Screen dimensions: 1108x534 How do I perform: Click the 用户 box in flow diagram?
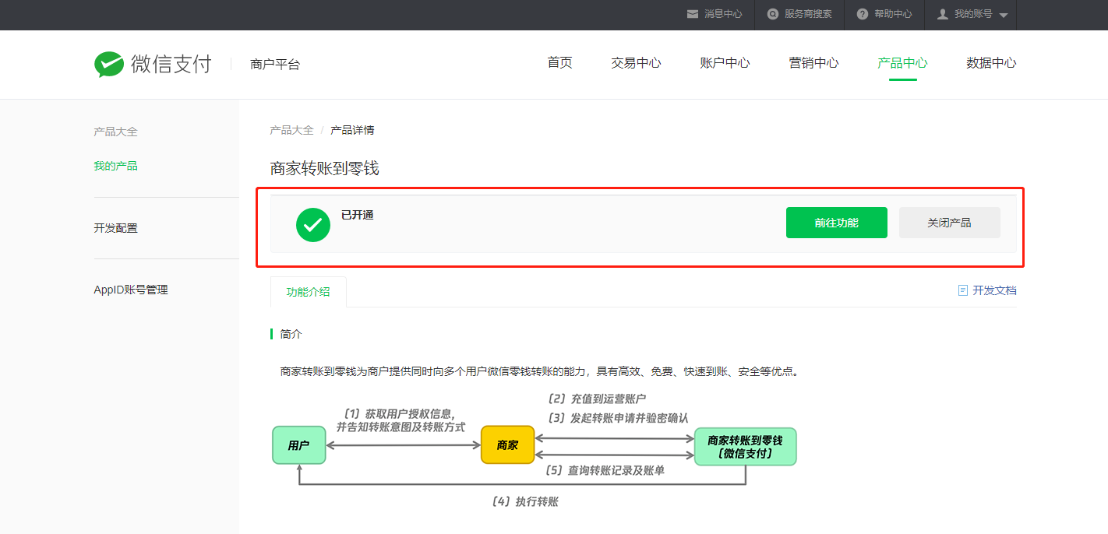[298, 445]
